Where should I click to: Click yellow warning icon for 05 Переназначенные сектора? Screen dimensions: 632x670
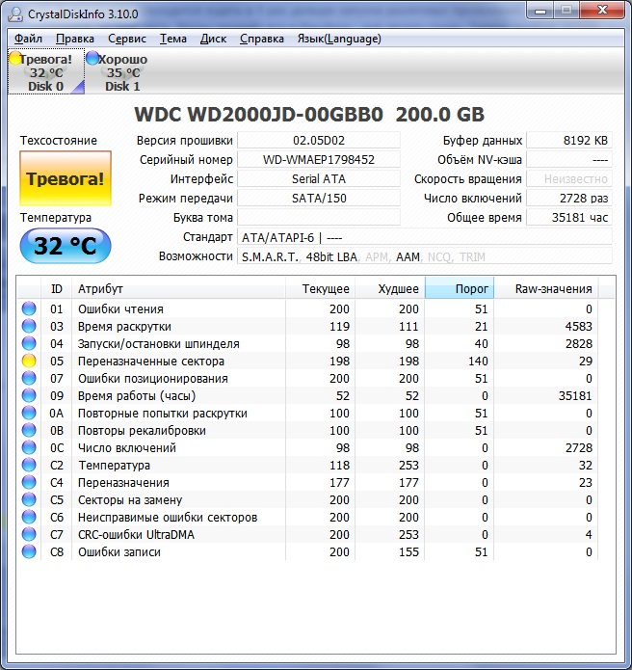coord(29,362)
